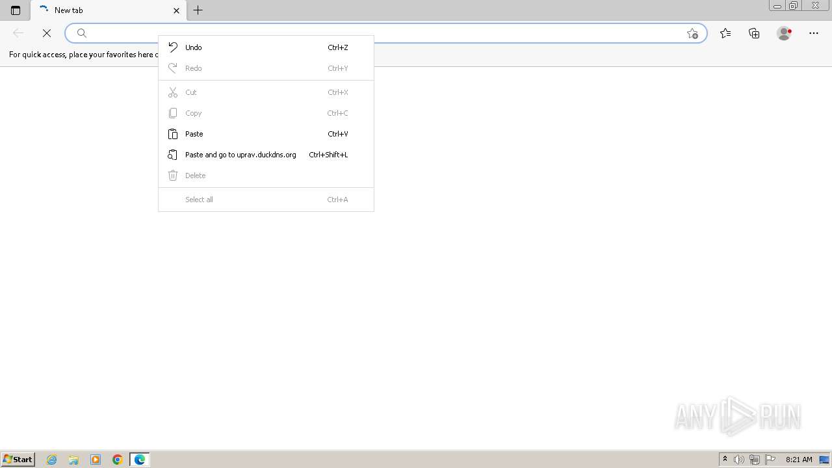This screenshot has width=832, height=468.
Task: Open media player from taskbar
Action: pyautogui.click(x=96, y=460)
